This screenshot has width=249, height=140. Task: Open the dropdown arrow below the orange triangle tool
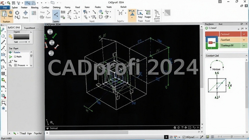click(132, 17)
